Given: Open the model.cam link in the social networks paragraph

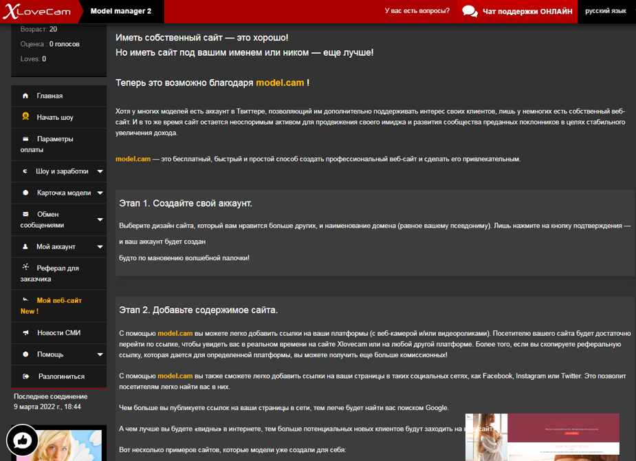Looking at the screenshot, I should [x=175, y=376].
